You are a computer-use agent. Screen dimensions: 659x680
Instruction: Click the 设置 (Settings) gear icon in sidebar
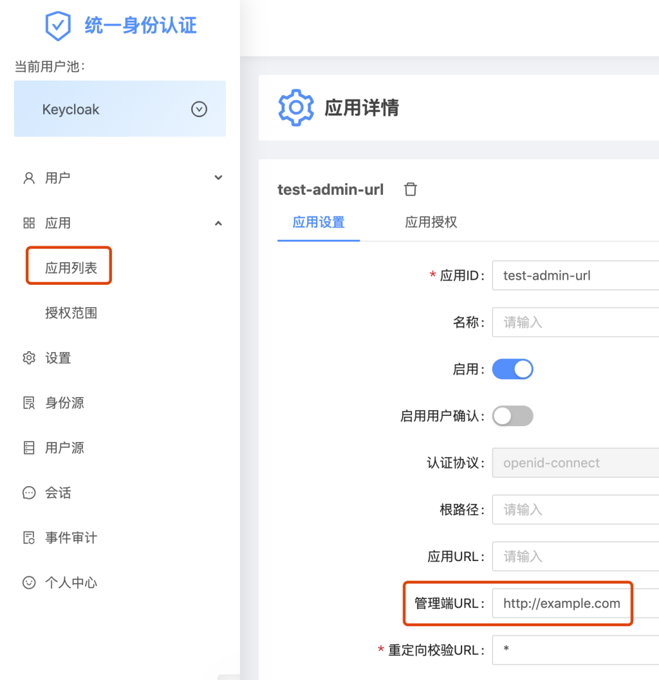[x=29, y=358]
